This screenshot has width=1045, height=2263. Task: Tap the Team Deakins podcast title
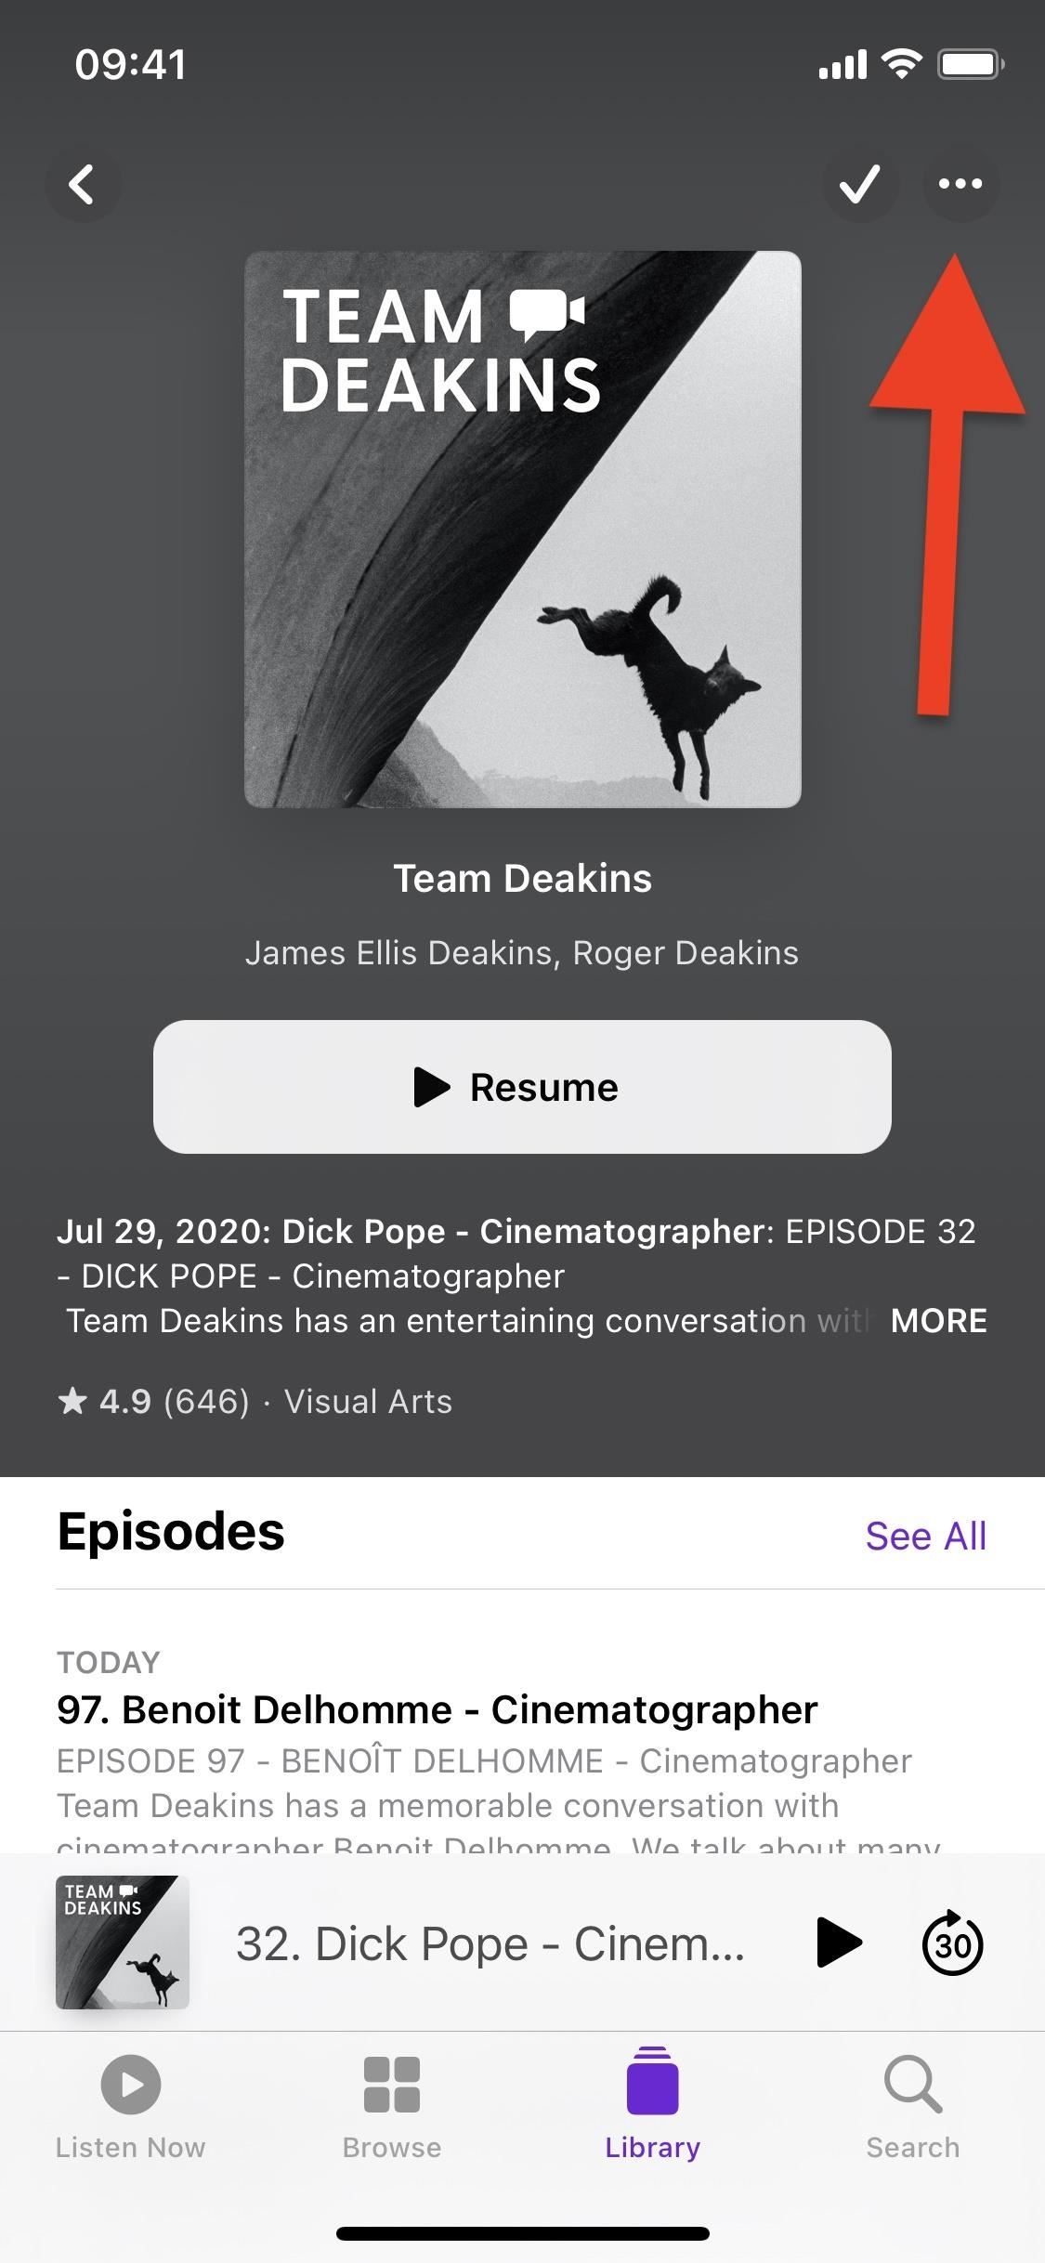click(522, 878)
